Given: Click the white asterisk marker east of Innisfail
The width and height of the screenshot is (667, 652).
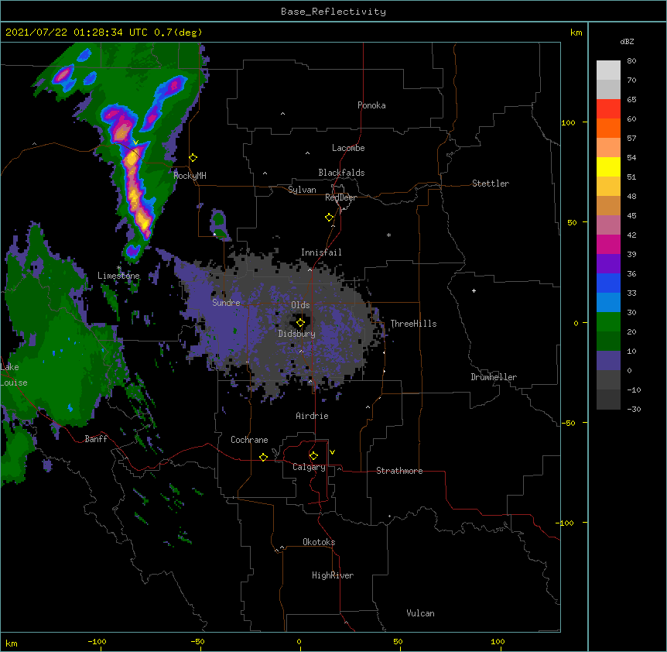Looking at the screenshot, I should tap(388, 235).
